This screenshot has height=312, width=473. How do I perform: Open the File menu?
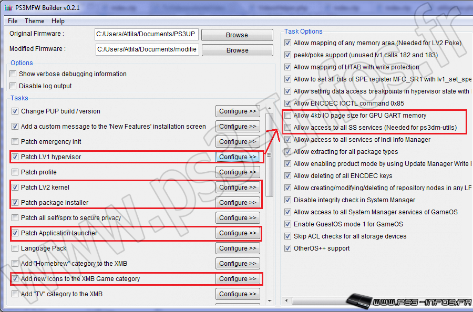click(13, 21)
